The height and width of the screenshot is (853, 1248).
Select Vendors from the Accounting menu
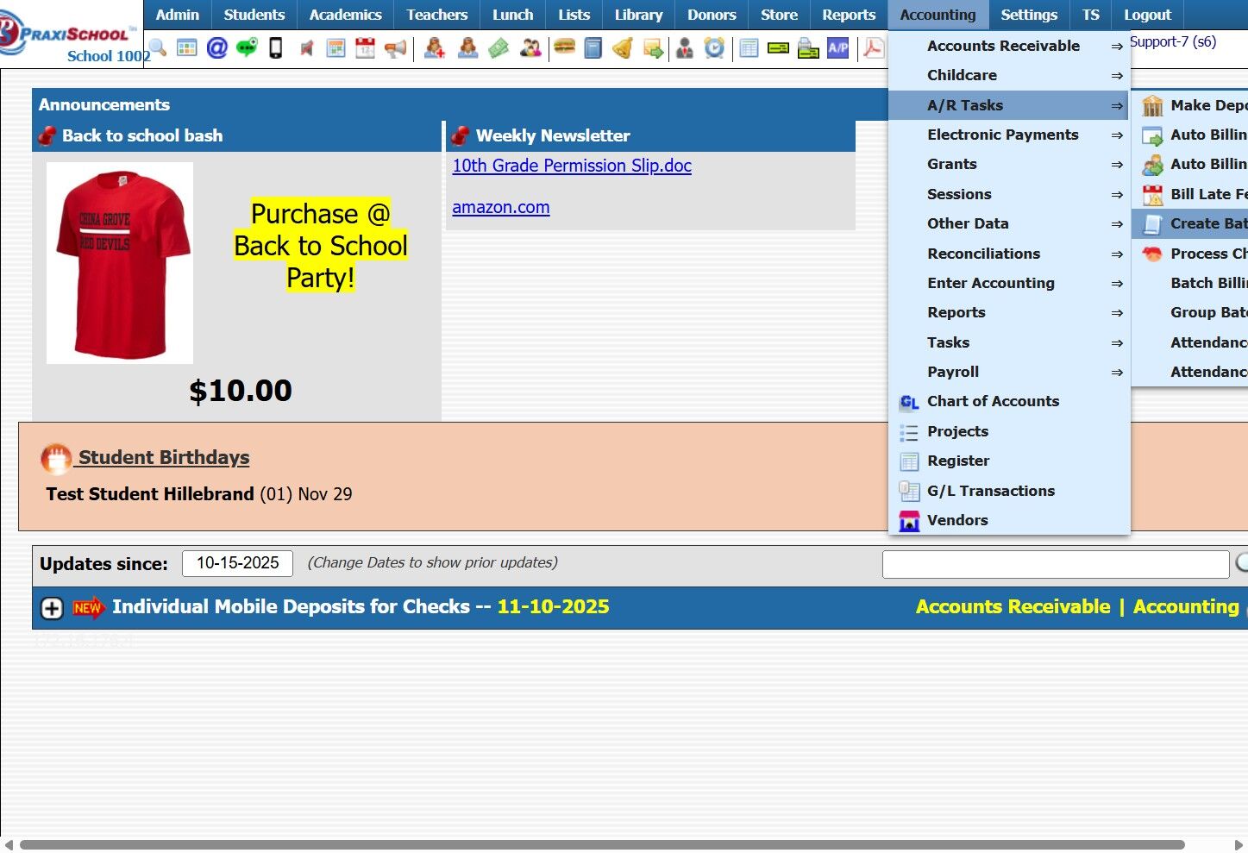(x=1009, y=520)
